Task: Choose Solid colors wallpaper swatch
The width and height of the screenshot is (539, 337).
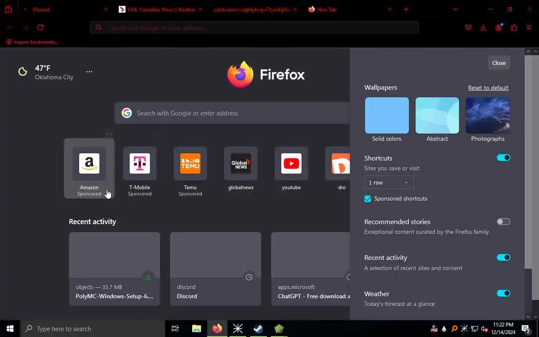Action: point(387,115)
